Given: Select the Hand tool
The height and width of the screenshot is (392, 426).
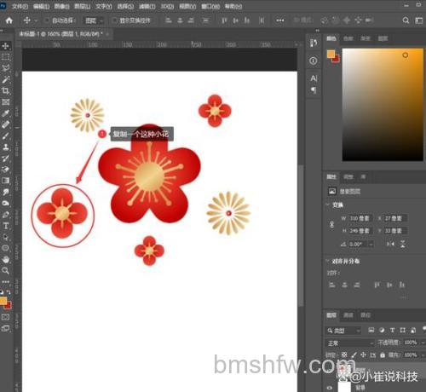Looking at the screenshot, I should point(5,259).
